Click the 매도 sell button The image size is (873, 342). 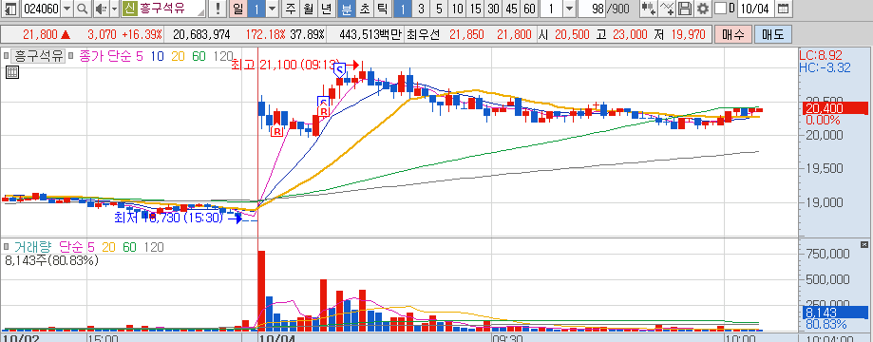tap(773, 34)
